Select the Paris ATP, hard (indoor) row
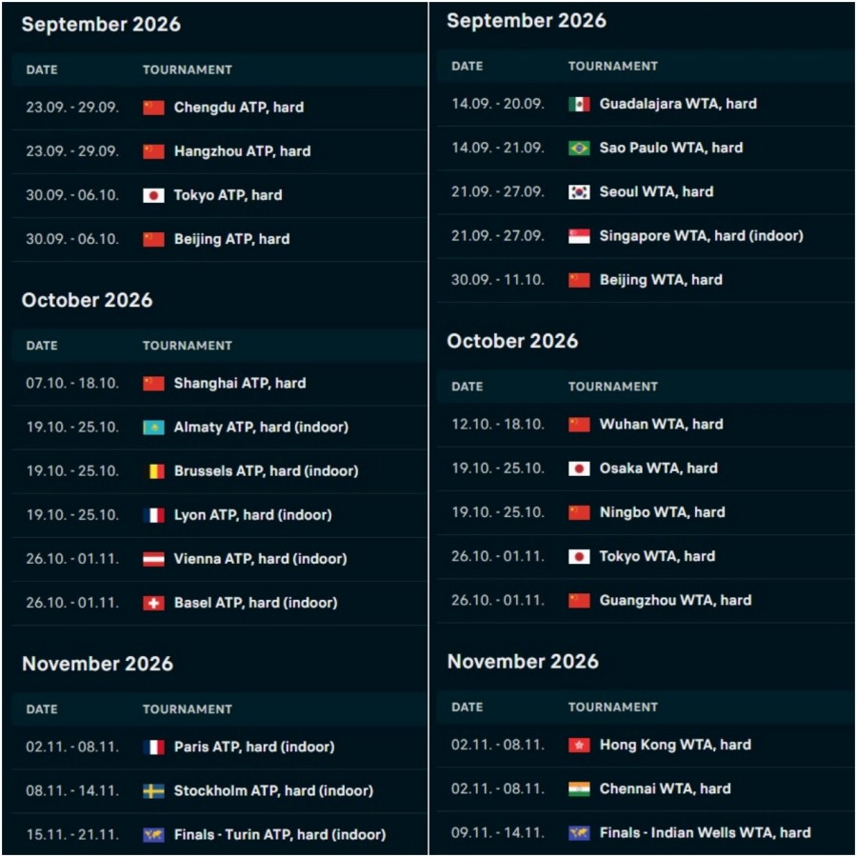857x857 pixels. pyautogui.click(x=219, y=747)
